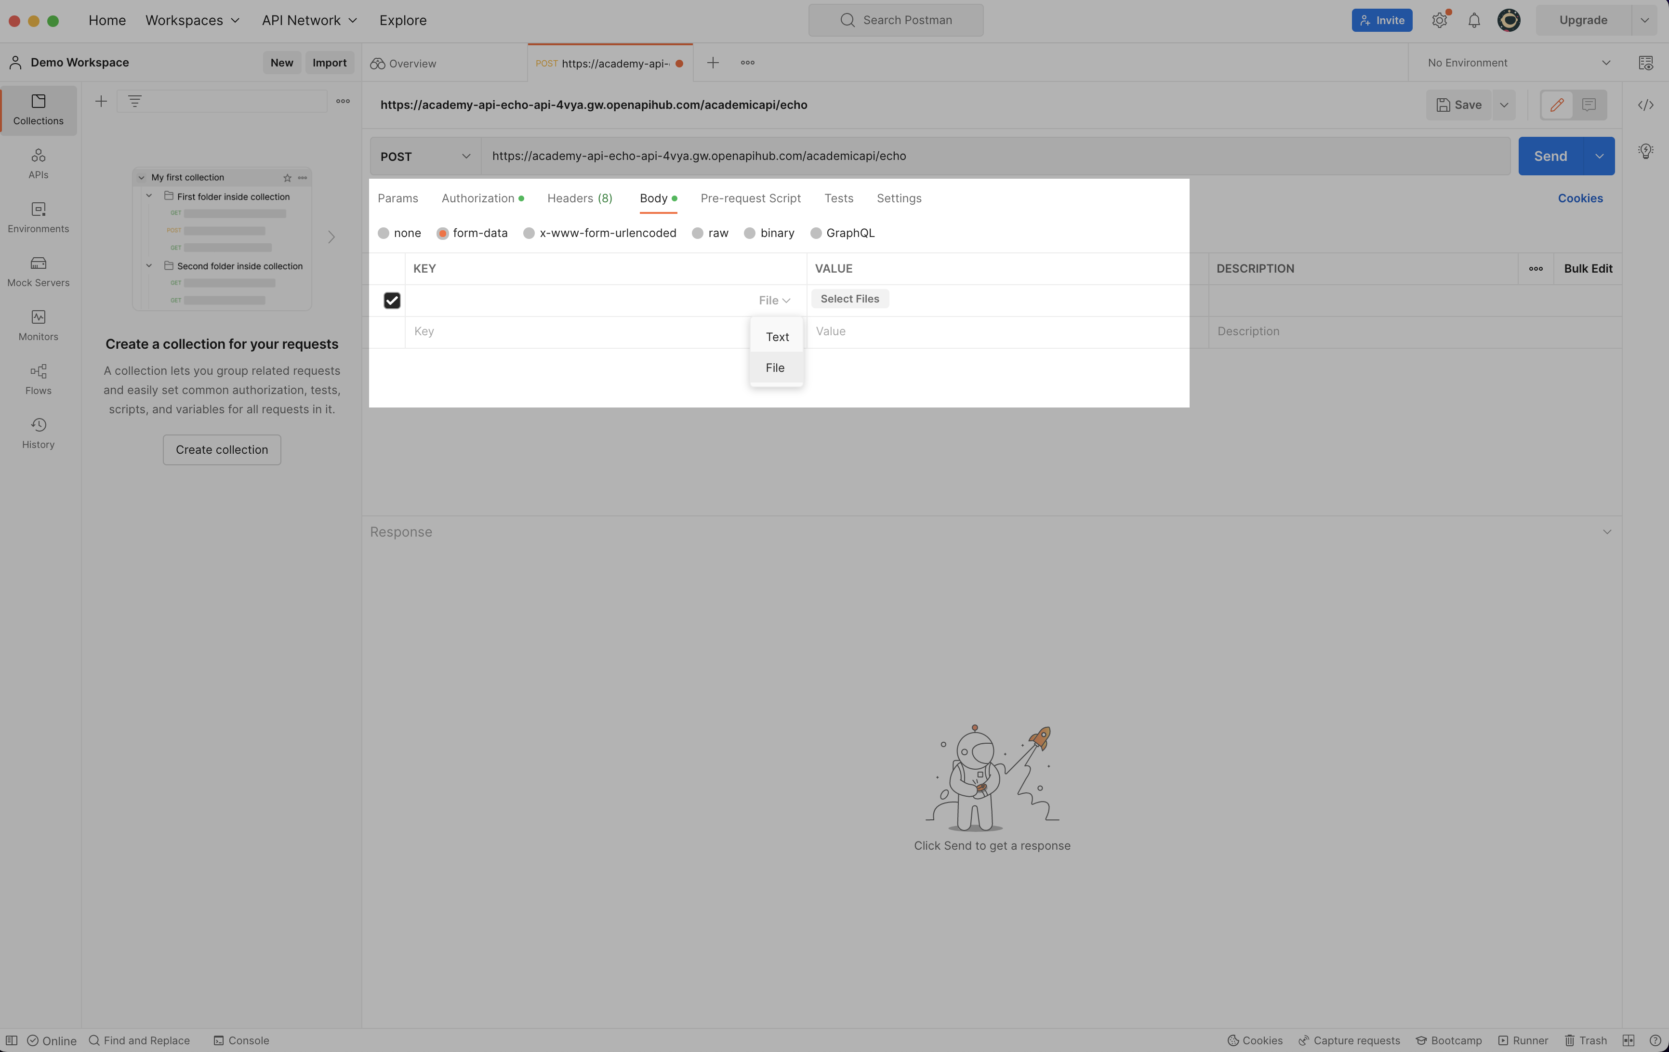The width and height of the screenshot is (1669, 1052).
Task: Click the lightbulb info icon
Action: (x=1645, y=151)
